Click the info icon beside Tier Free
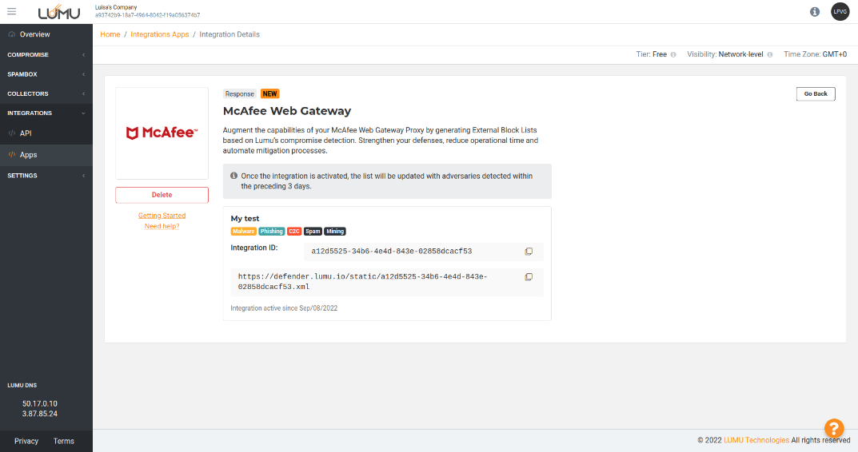858x452 pixels. point(673,55)
